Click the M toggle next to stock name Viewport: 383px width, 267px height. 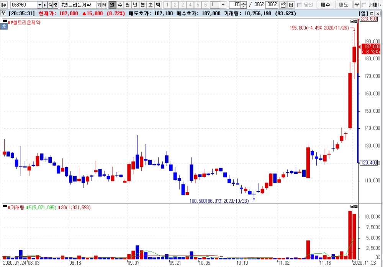(x=104, y=5)
